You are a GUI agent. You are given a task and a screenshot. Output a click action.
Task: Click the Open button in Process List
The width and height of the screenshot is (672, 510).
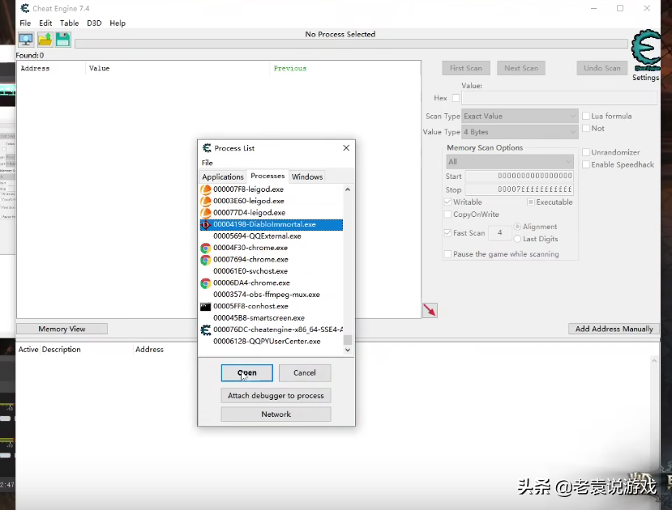(247, 372)
